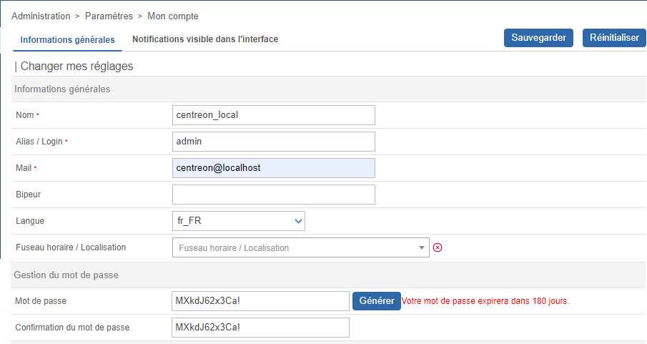Screen dimensions: 647x344
Task: Click the empty Bipeur field
Action: pyautogui.click(x=273, y=195)
